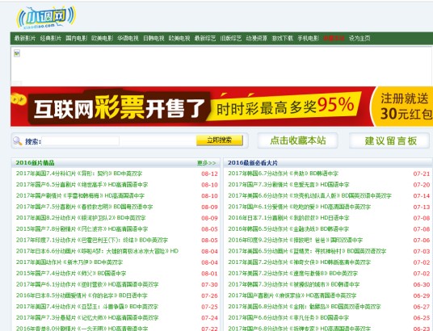Viewport: 433px width, 331px height.
Task: Open 哆啦A梦 南极冰冰凉大冒险 link
Action: (x=97, y=251)
